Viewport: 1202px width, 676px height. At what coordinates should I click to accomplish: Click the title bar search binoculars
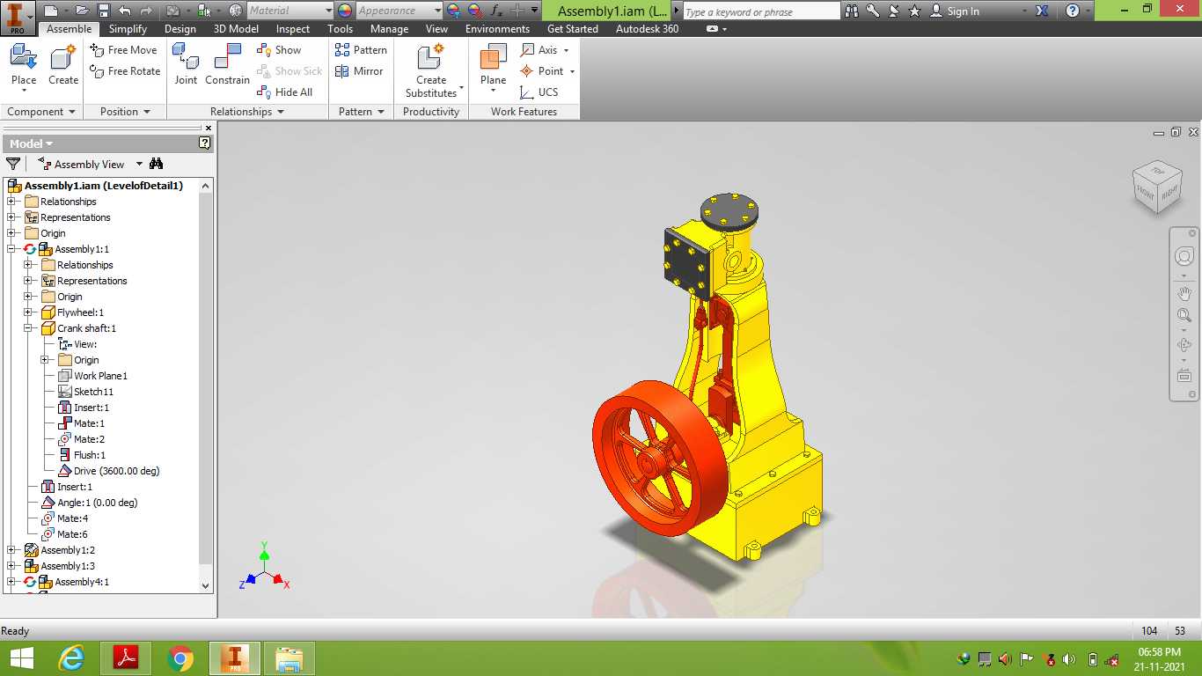pyautogui.click(x=852, y=11)
